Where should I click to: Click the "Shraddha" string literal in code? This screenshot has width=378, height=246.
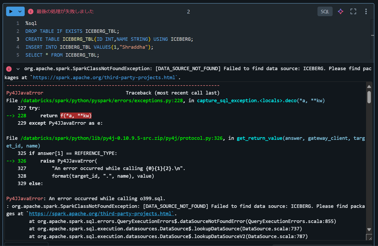pos(134,47)
